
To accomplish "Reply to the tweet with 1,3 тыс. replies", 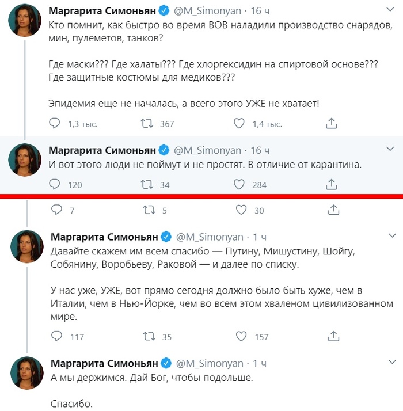I will coord(55,124).
